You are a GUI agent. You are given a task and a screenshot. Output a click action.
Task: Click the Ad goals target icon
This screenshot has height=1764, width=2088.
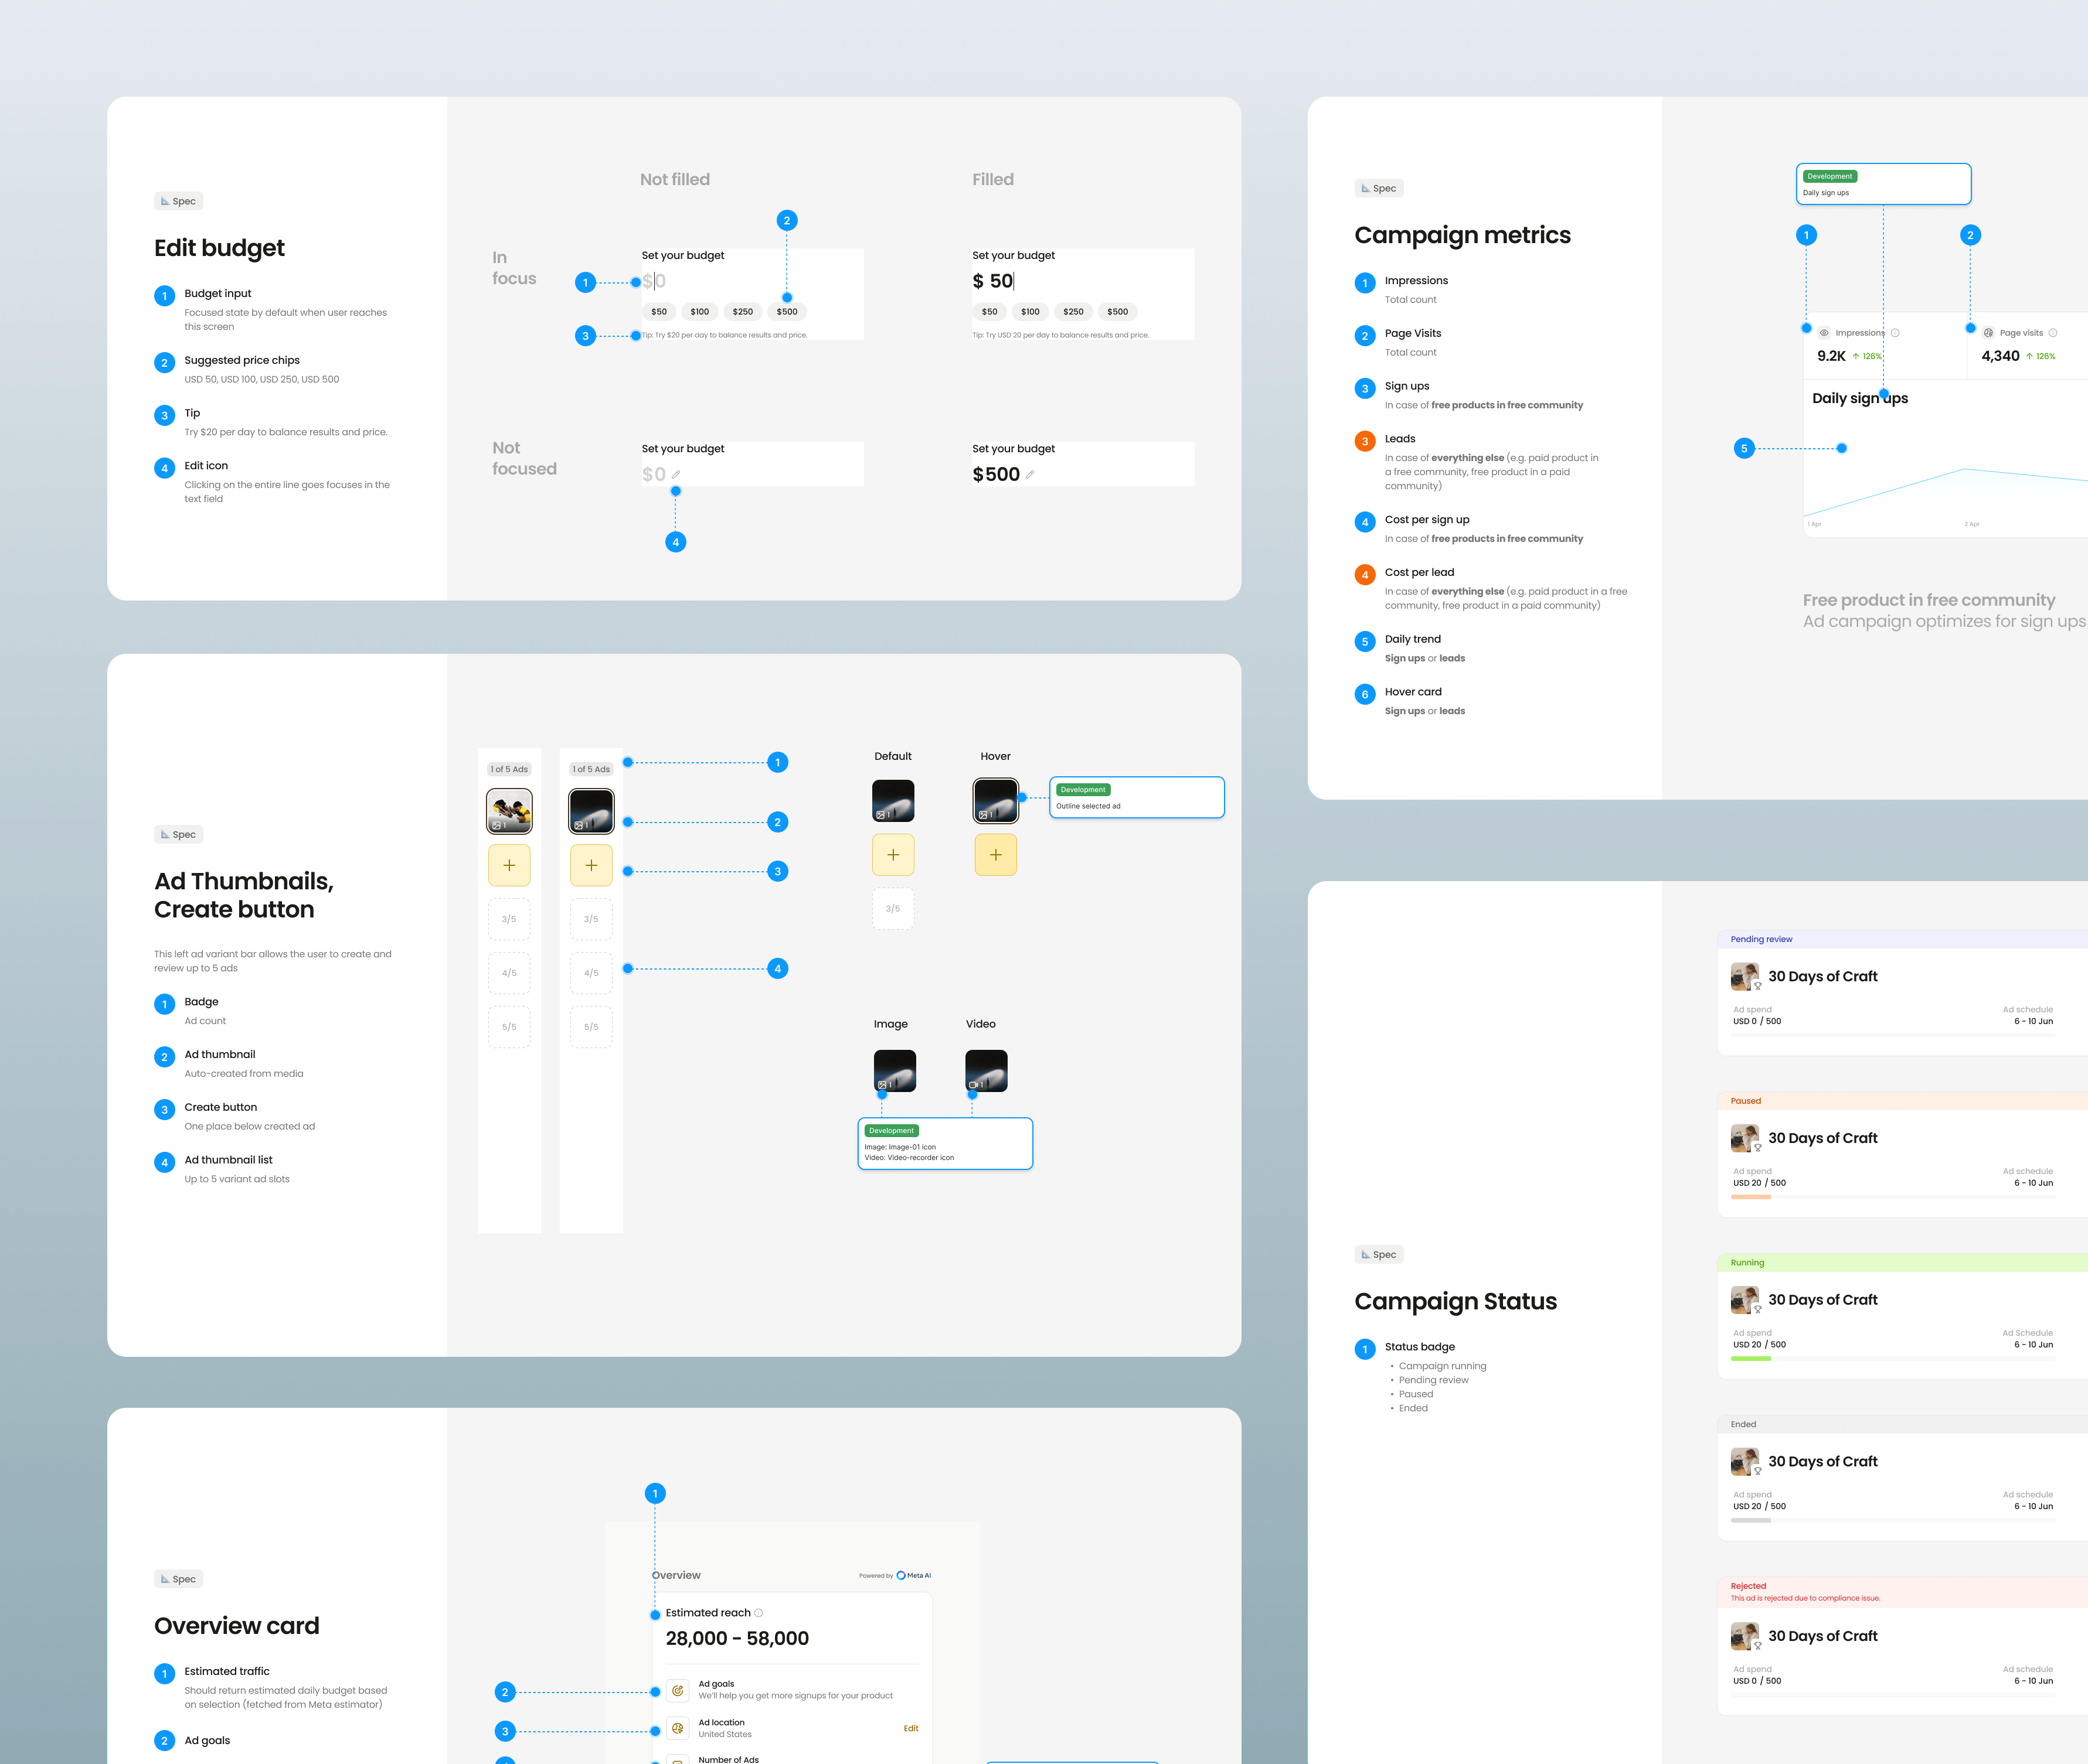[677, 1690]
